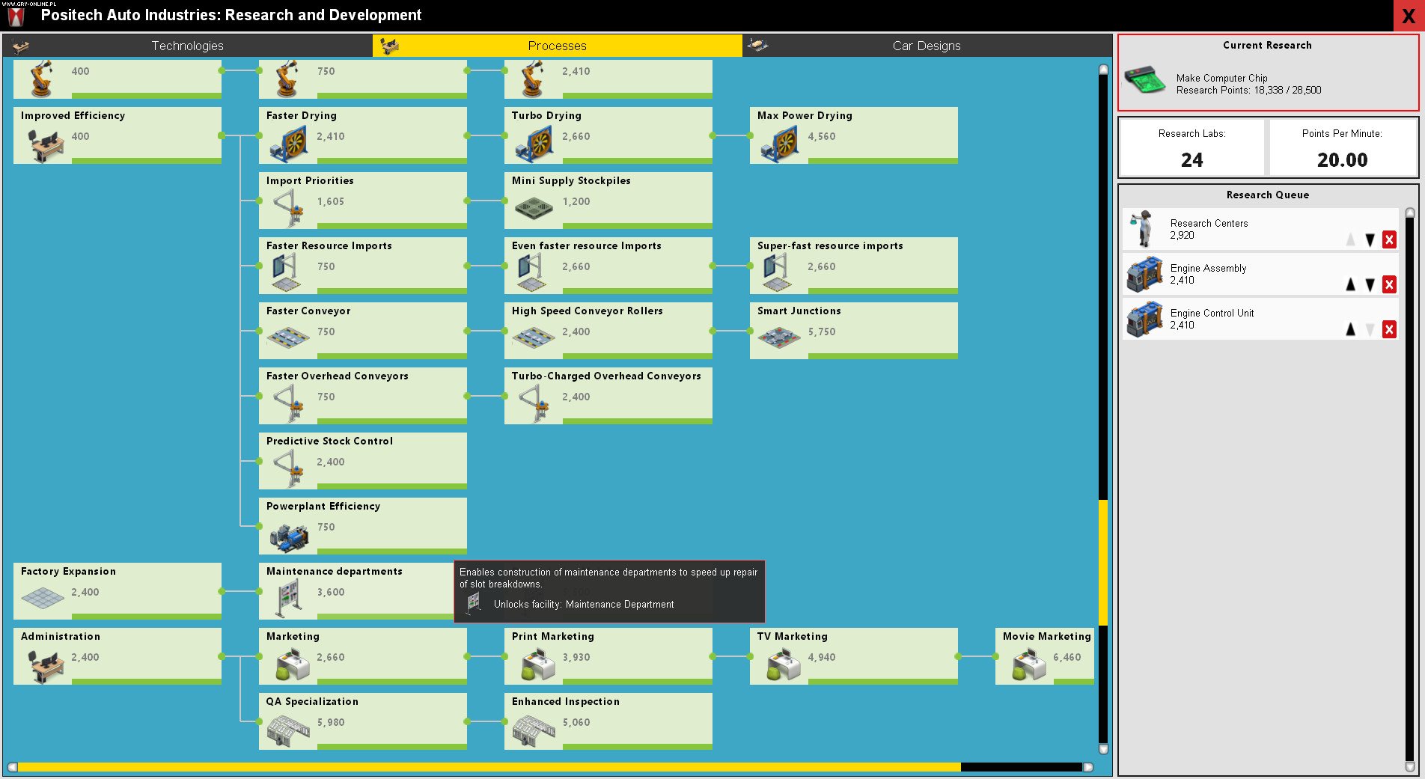Click the Turbo Drying fan icon

[x=537, y=143]
